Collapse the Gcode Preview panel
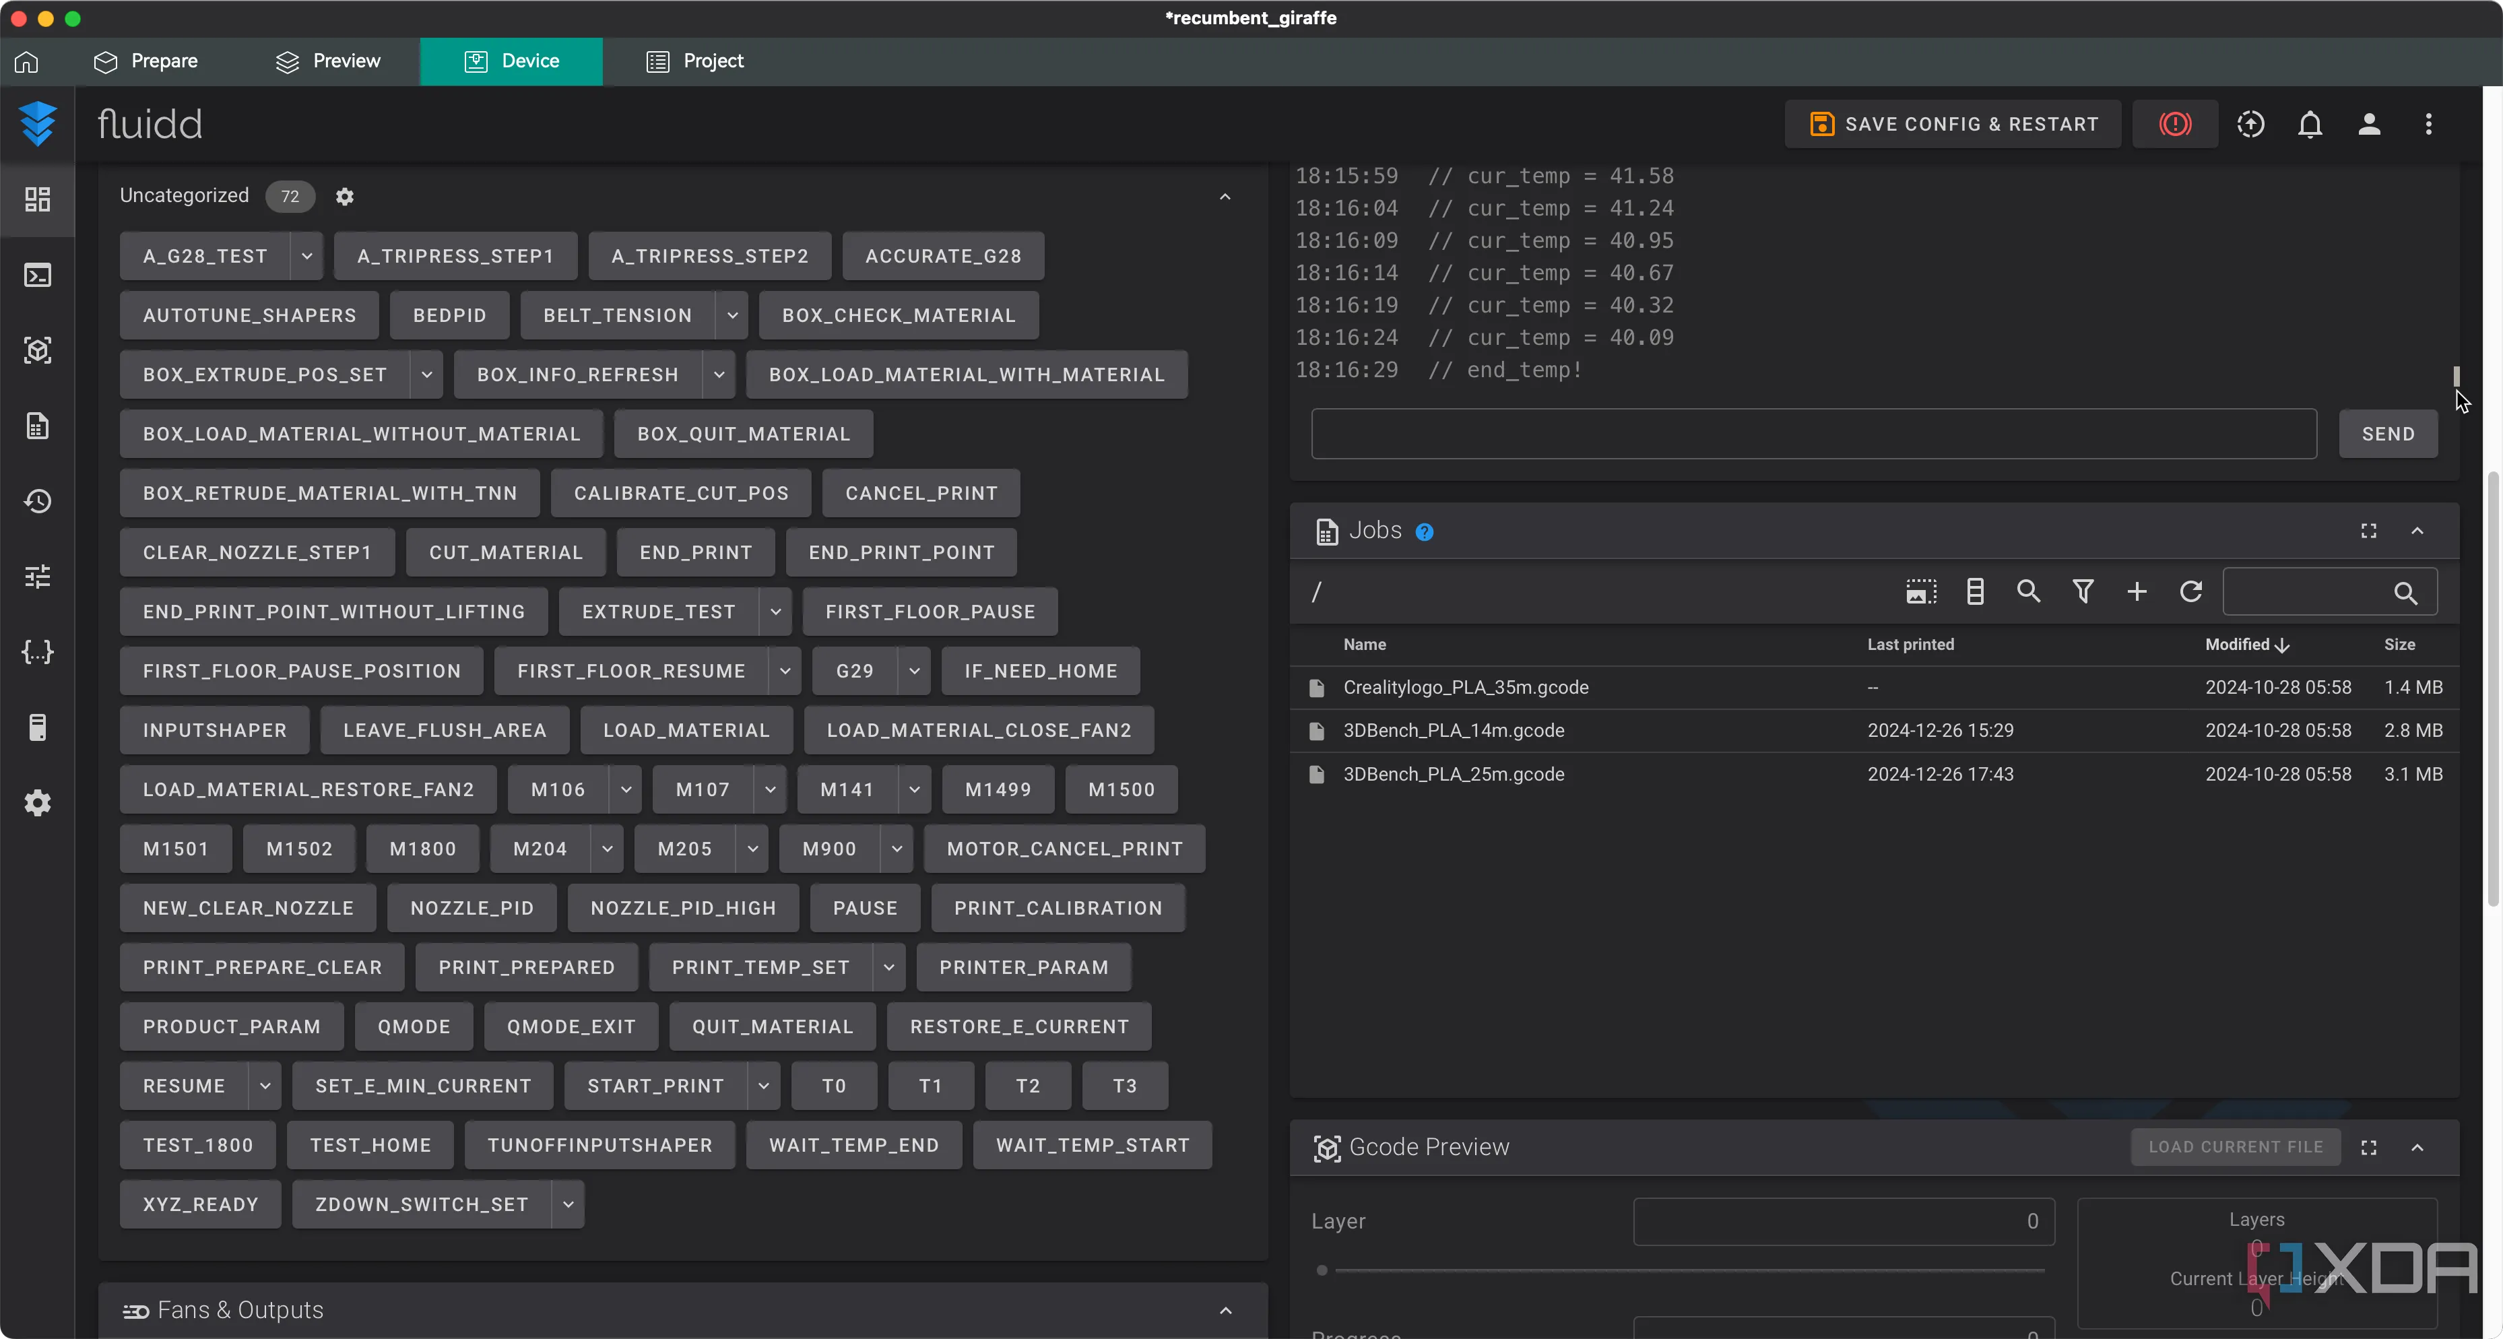Screen dimensions: 2503x1339 coord(2417,1148)
